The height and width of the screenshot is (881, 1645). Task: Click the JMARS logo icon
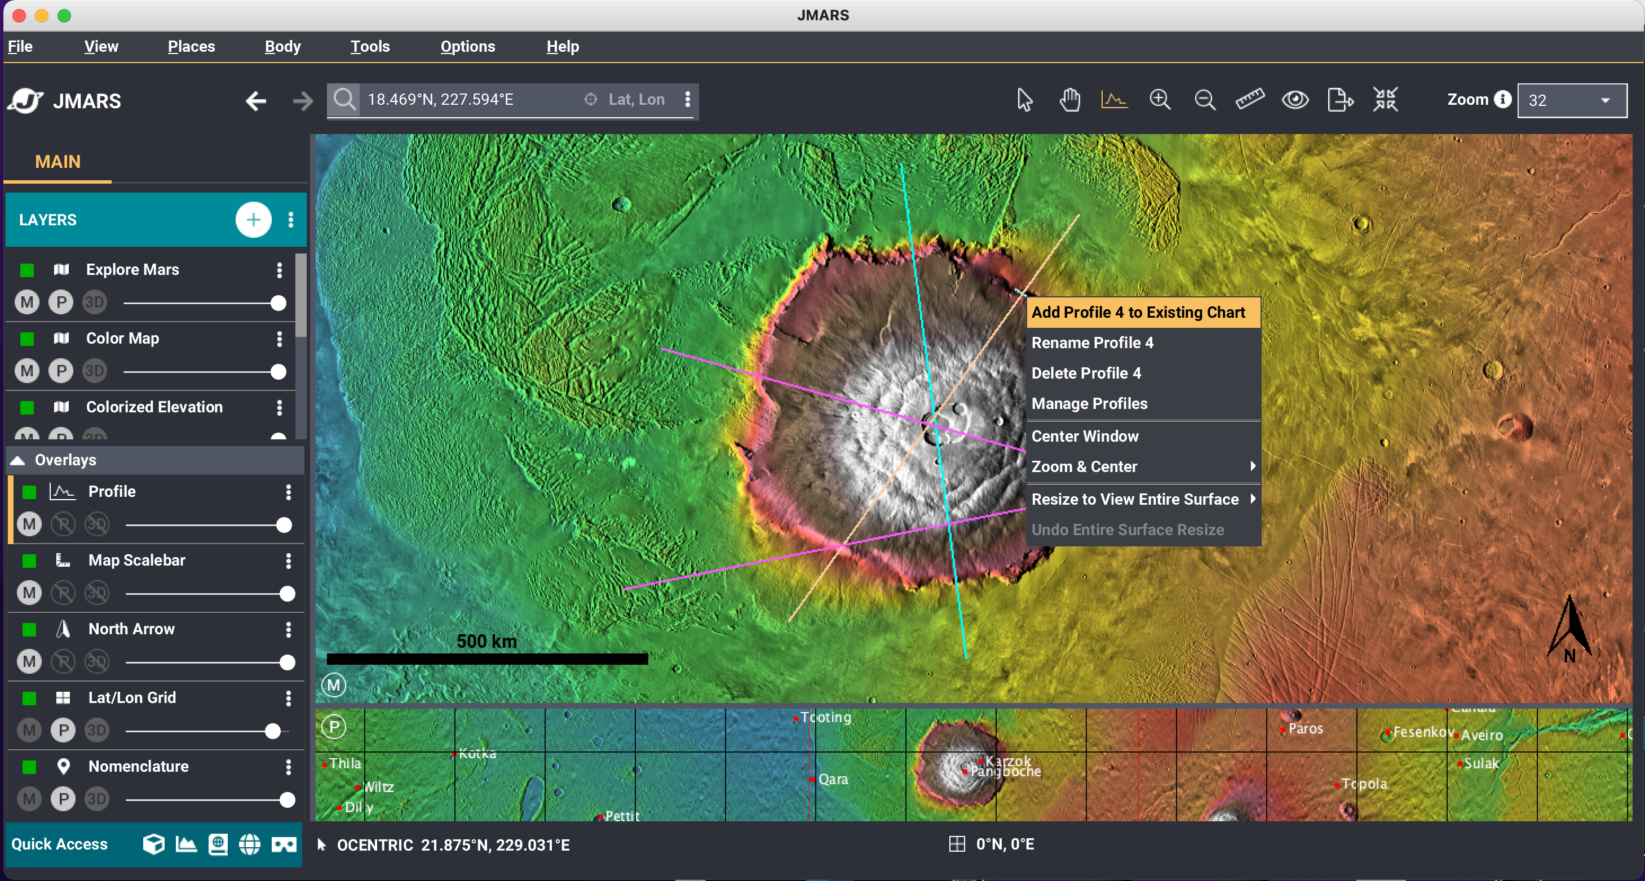[25, 100]
